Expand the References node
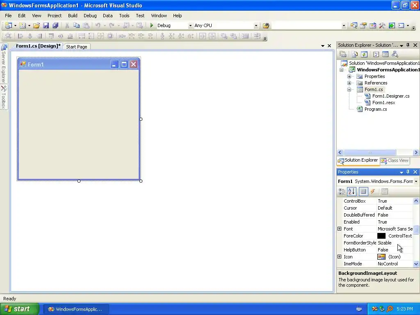This screenshot has width=420, height=315. (349, 83)
